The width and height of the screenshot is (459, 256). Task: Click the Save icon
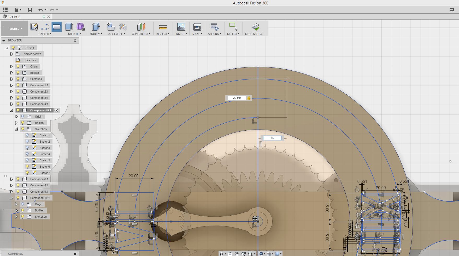pyautogui.click(x=30, y=10)
